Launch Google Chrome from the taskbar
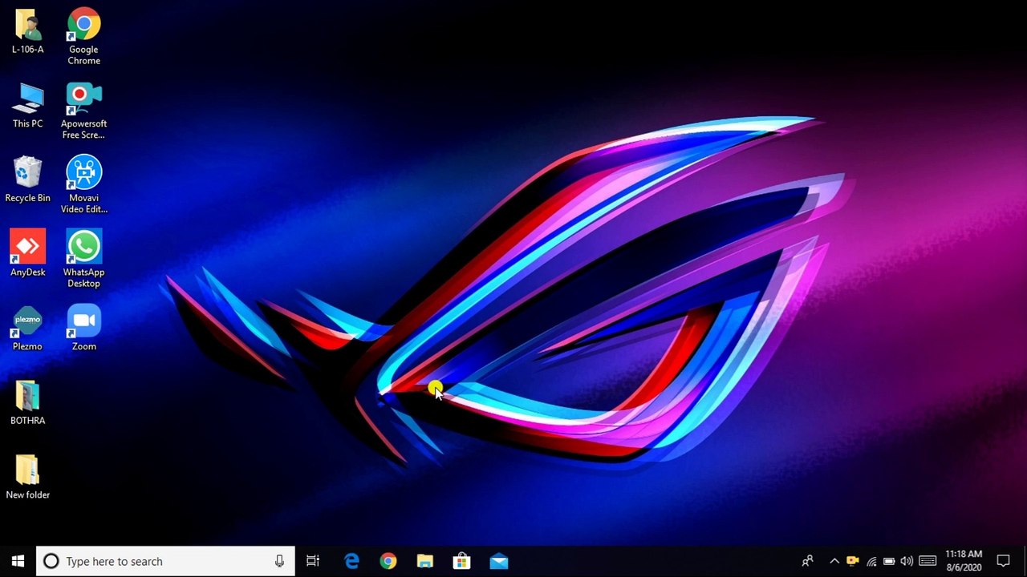The height and width of the screenshot is (577, 1027). coord(388,561)
